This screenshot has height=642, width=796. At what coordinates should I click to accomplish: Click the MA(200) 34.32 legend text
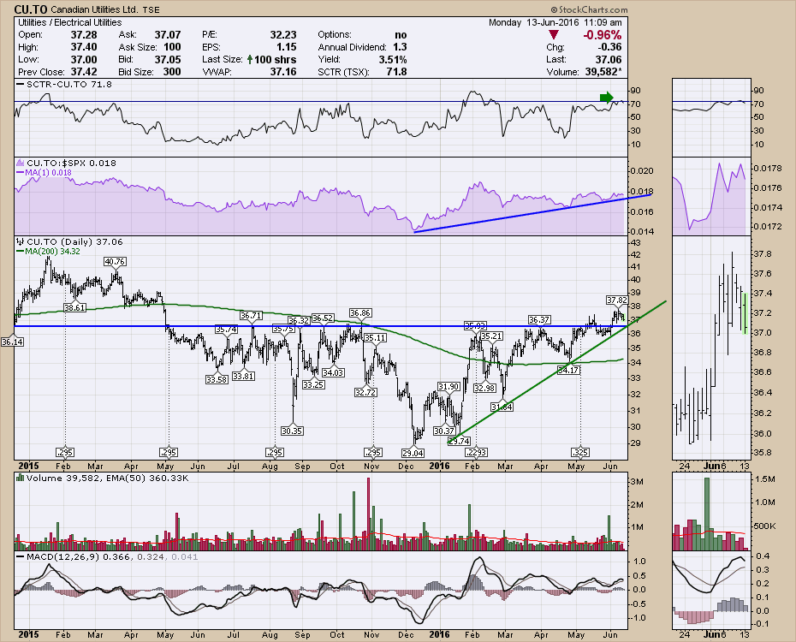[53, 251]
